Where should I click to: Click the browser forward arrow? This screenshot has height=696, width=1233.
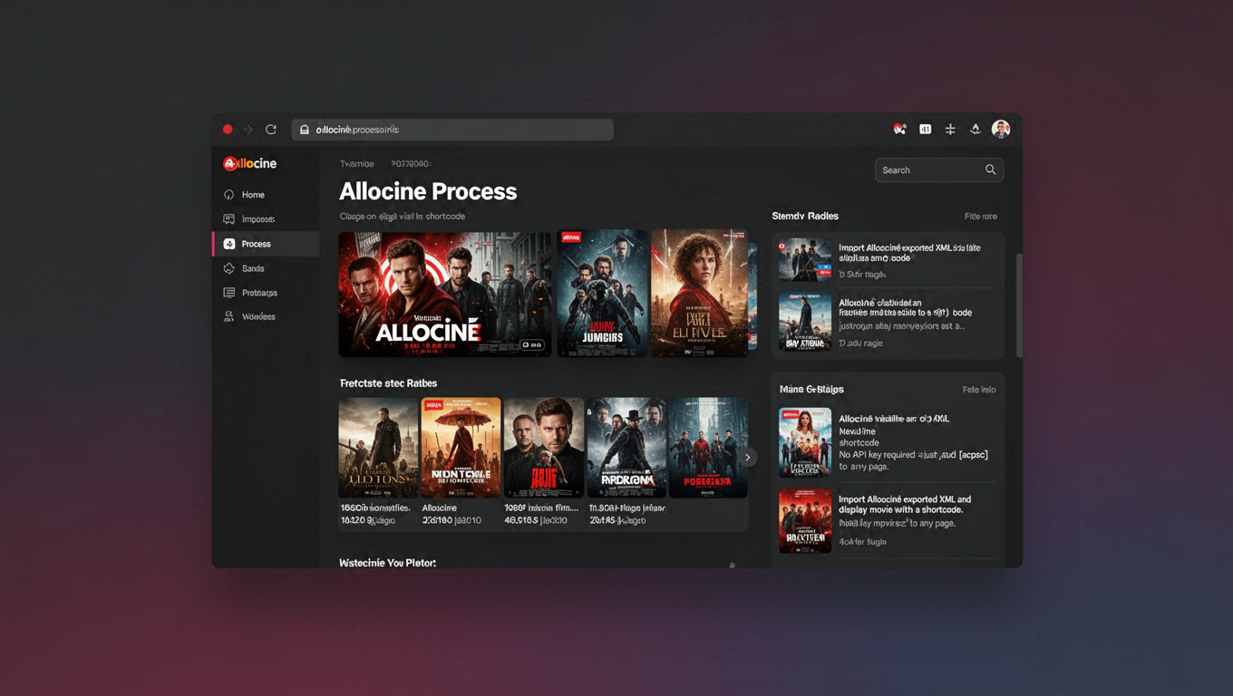[x=248, y=130]
